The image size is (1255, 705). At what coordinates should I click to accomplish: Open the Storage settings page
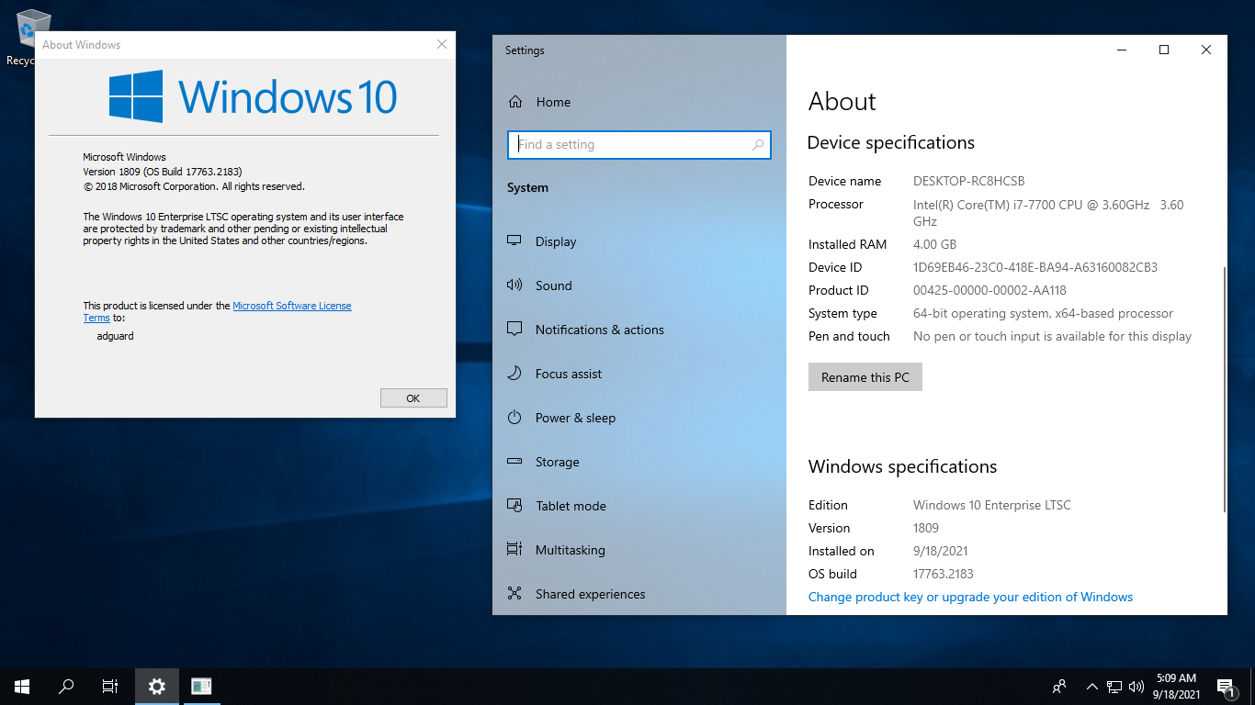[558, 462]
